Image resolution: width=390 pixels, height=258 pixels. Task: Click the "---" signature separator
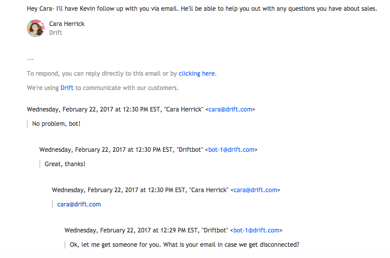click(x=30, y=59)
